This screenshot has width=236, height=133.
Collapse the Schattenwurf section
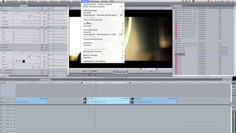1,50
